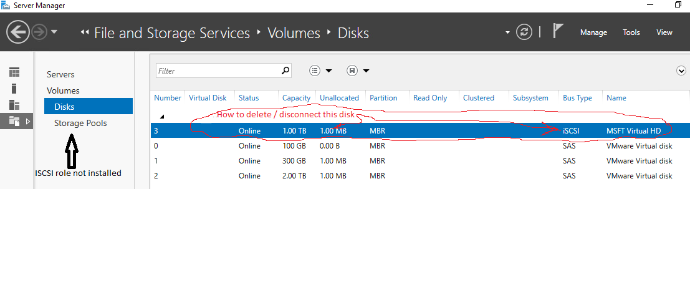Click the refresh icon in header
The height and width of the screenshot is (287, 690).
point(525,32)
